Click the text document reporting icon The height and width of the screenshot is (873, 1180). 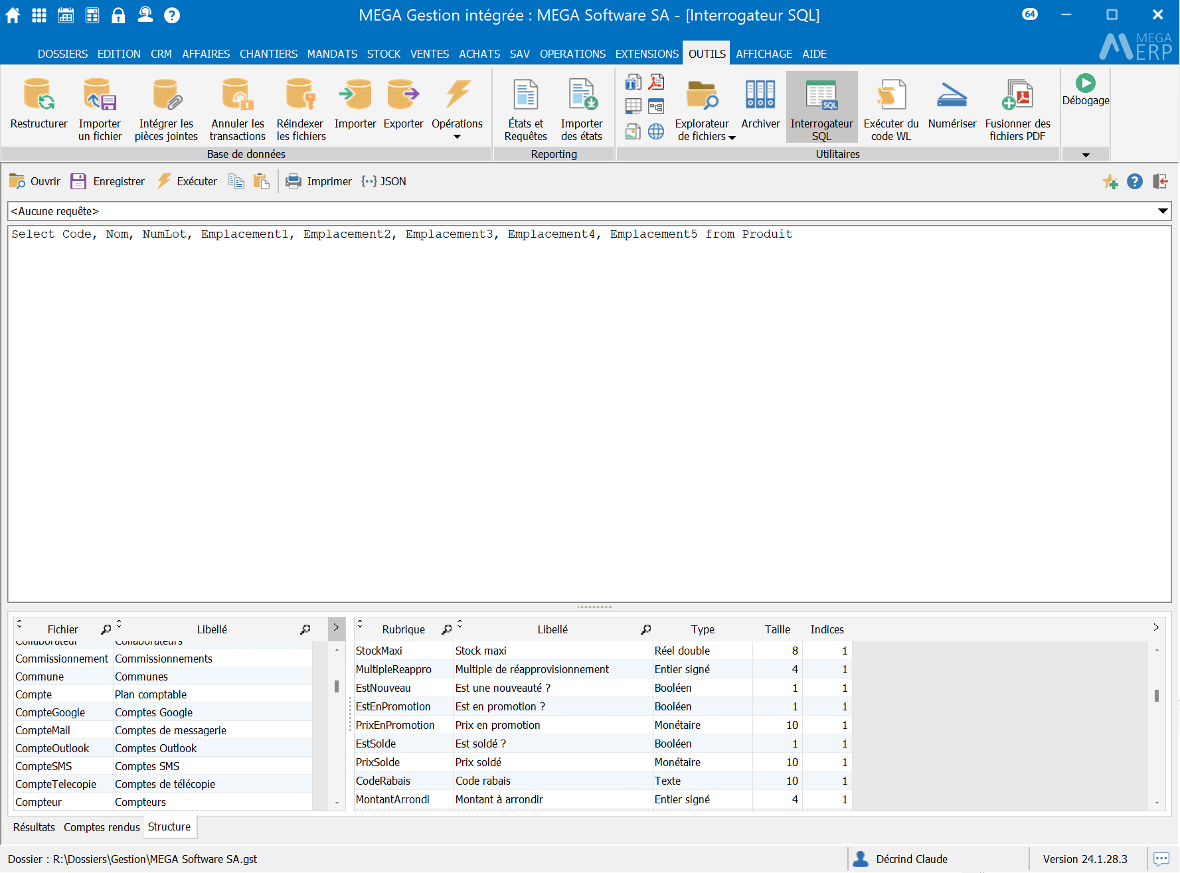pos(633,82)
